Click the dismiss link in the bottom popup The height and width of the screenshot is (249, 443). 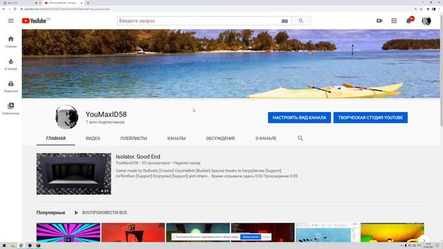point(266,237)
